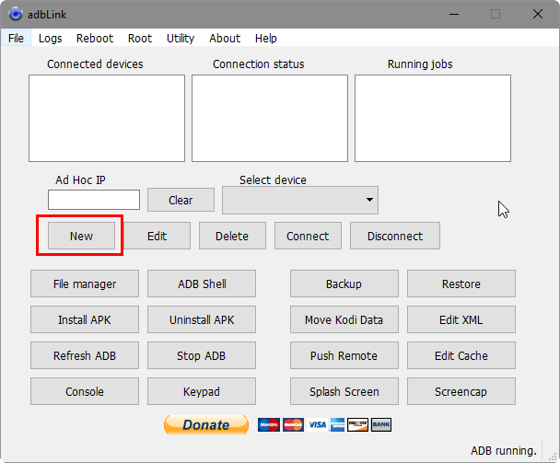Screen dimensions: 560x463
Task: Click the adbLink app icon in title bar
Action: (16, 15)
